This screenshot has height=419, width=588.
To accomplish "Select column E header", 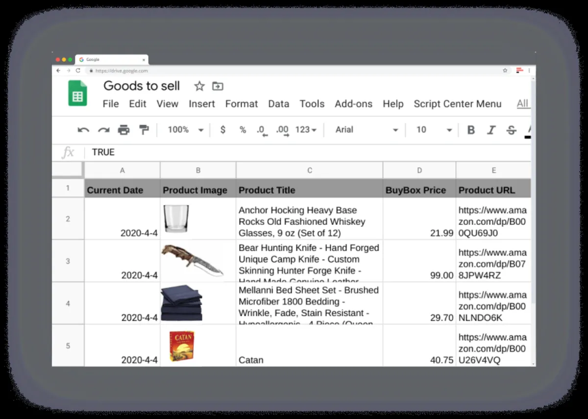I will [493, 170].
